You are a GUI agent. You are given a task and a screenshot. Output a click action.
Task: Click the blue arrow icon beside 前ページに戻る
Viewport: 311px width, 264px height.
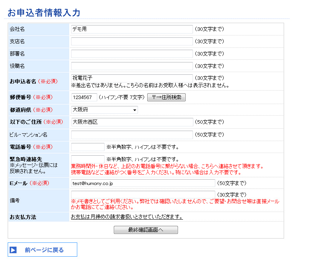13,250
